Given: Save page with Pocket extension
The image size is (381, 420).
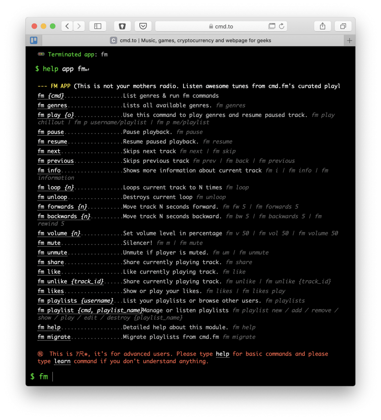Looking at the screenshot, I should click(x=143, y=26).
